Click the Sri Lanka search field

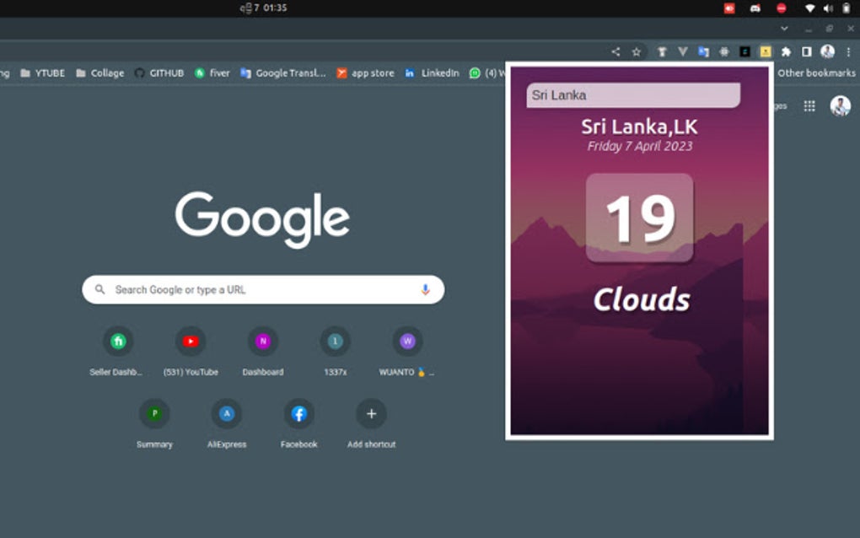(632, 94)
